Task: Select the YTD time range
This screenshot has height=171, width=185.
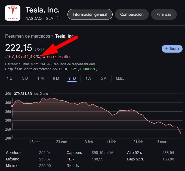Action: coord(72,78)
